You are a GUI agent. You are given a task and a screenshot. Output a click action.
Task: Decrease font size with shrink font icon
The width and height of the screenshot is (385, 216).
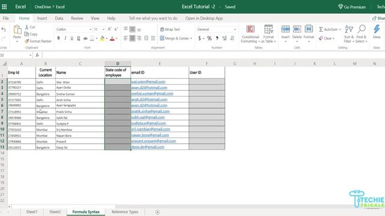click(116, 29)
